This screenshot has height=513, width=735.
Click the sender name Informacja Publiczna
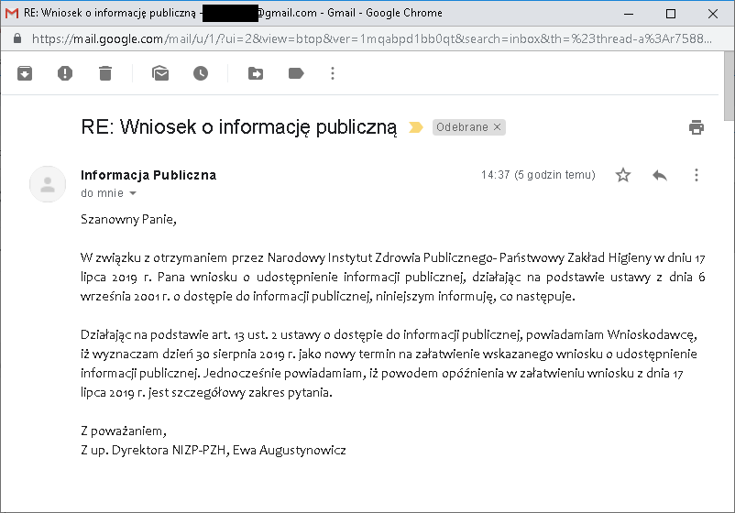click(x=148, y=175)
